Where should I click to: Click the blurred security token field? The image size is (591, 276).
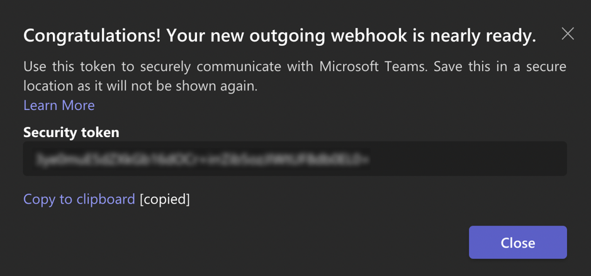click(x=295, y=158)
